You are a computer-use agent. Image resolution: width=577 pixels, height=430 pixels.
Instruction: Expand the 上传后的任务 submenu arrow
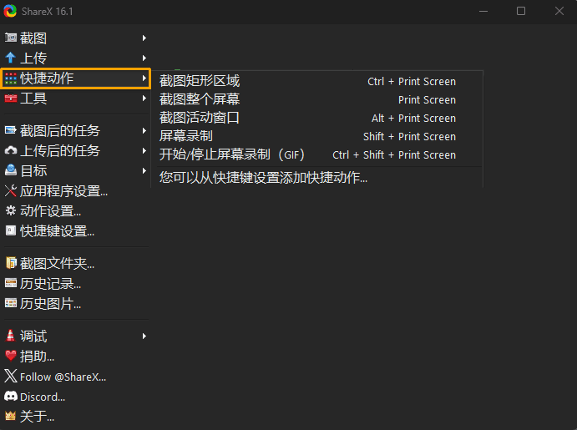point(144,151)
